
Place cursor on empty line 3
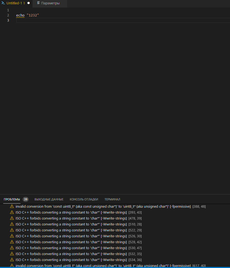tap(123, 20)
